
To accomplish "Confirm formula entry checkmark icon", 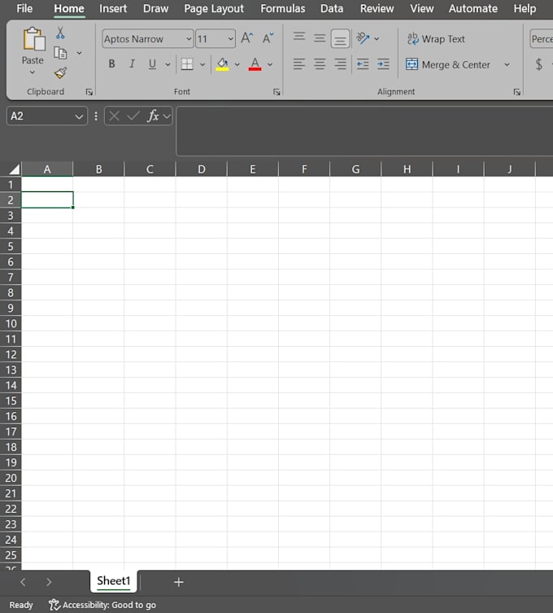I will pyautogui.click(x=133, y=116).
